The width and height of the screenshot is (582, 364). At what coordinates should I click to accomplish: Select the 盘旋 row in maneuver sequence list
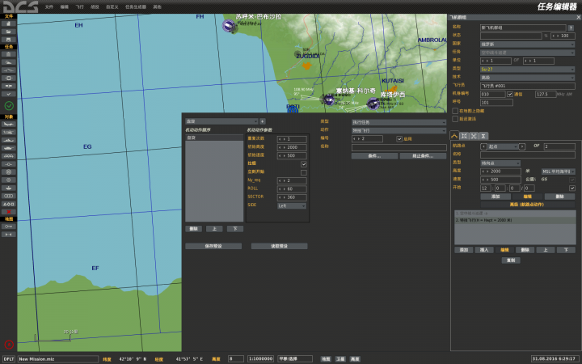coord(214,138)
